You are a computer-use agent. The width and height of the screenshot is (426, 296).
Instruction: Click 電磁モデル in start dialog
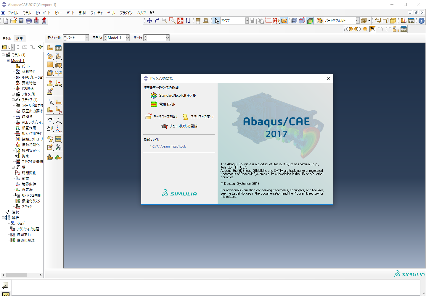pos(167,104)
